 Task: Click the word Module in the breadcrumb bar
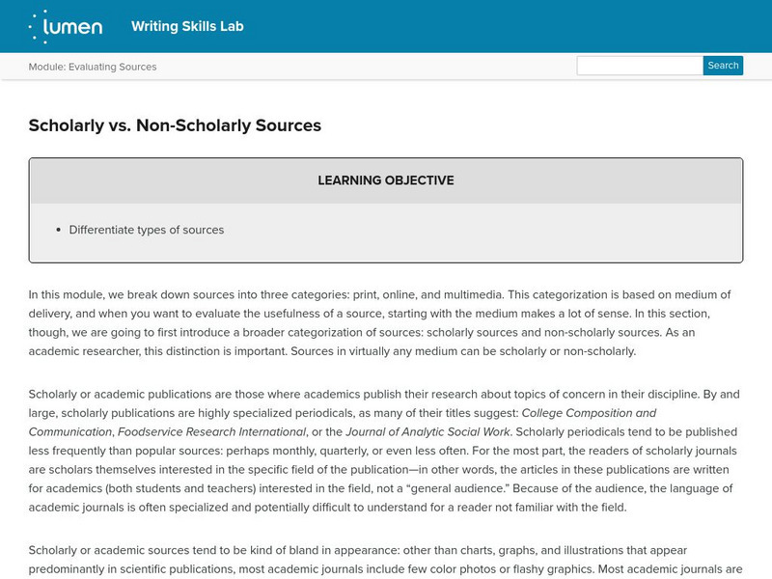(46, 67)
